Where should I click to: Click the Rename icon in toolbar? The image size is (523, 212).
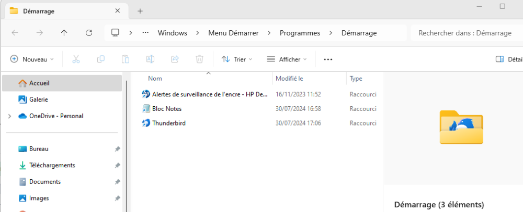[x=150, y=59]
